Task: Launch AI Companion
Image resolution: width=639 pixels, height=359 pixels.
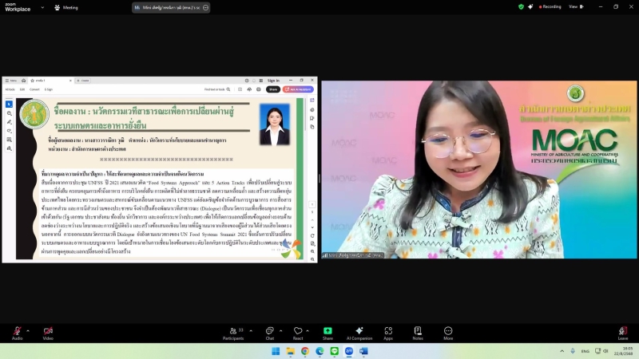Action: click(359, 331)
